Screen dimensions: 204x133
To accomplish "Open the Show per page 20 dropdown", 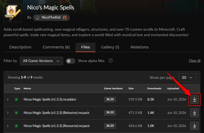I will coord(187,77).
